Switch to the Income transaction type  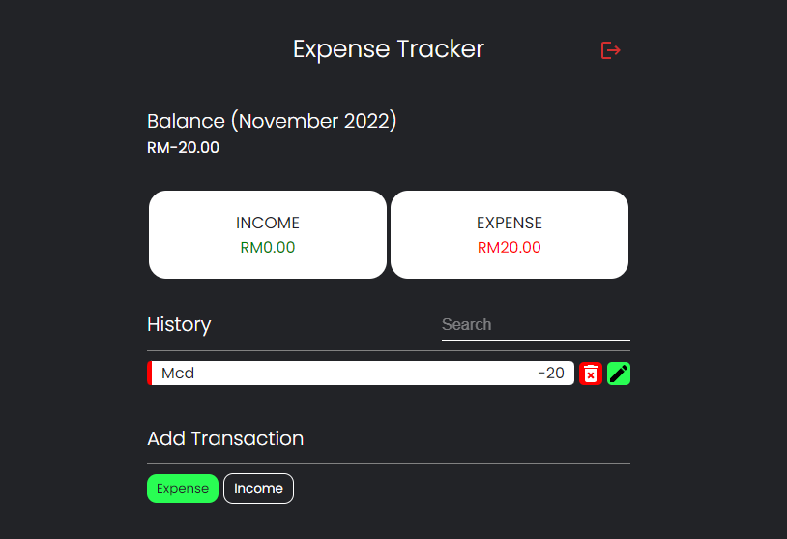point(258,489)
